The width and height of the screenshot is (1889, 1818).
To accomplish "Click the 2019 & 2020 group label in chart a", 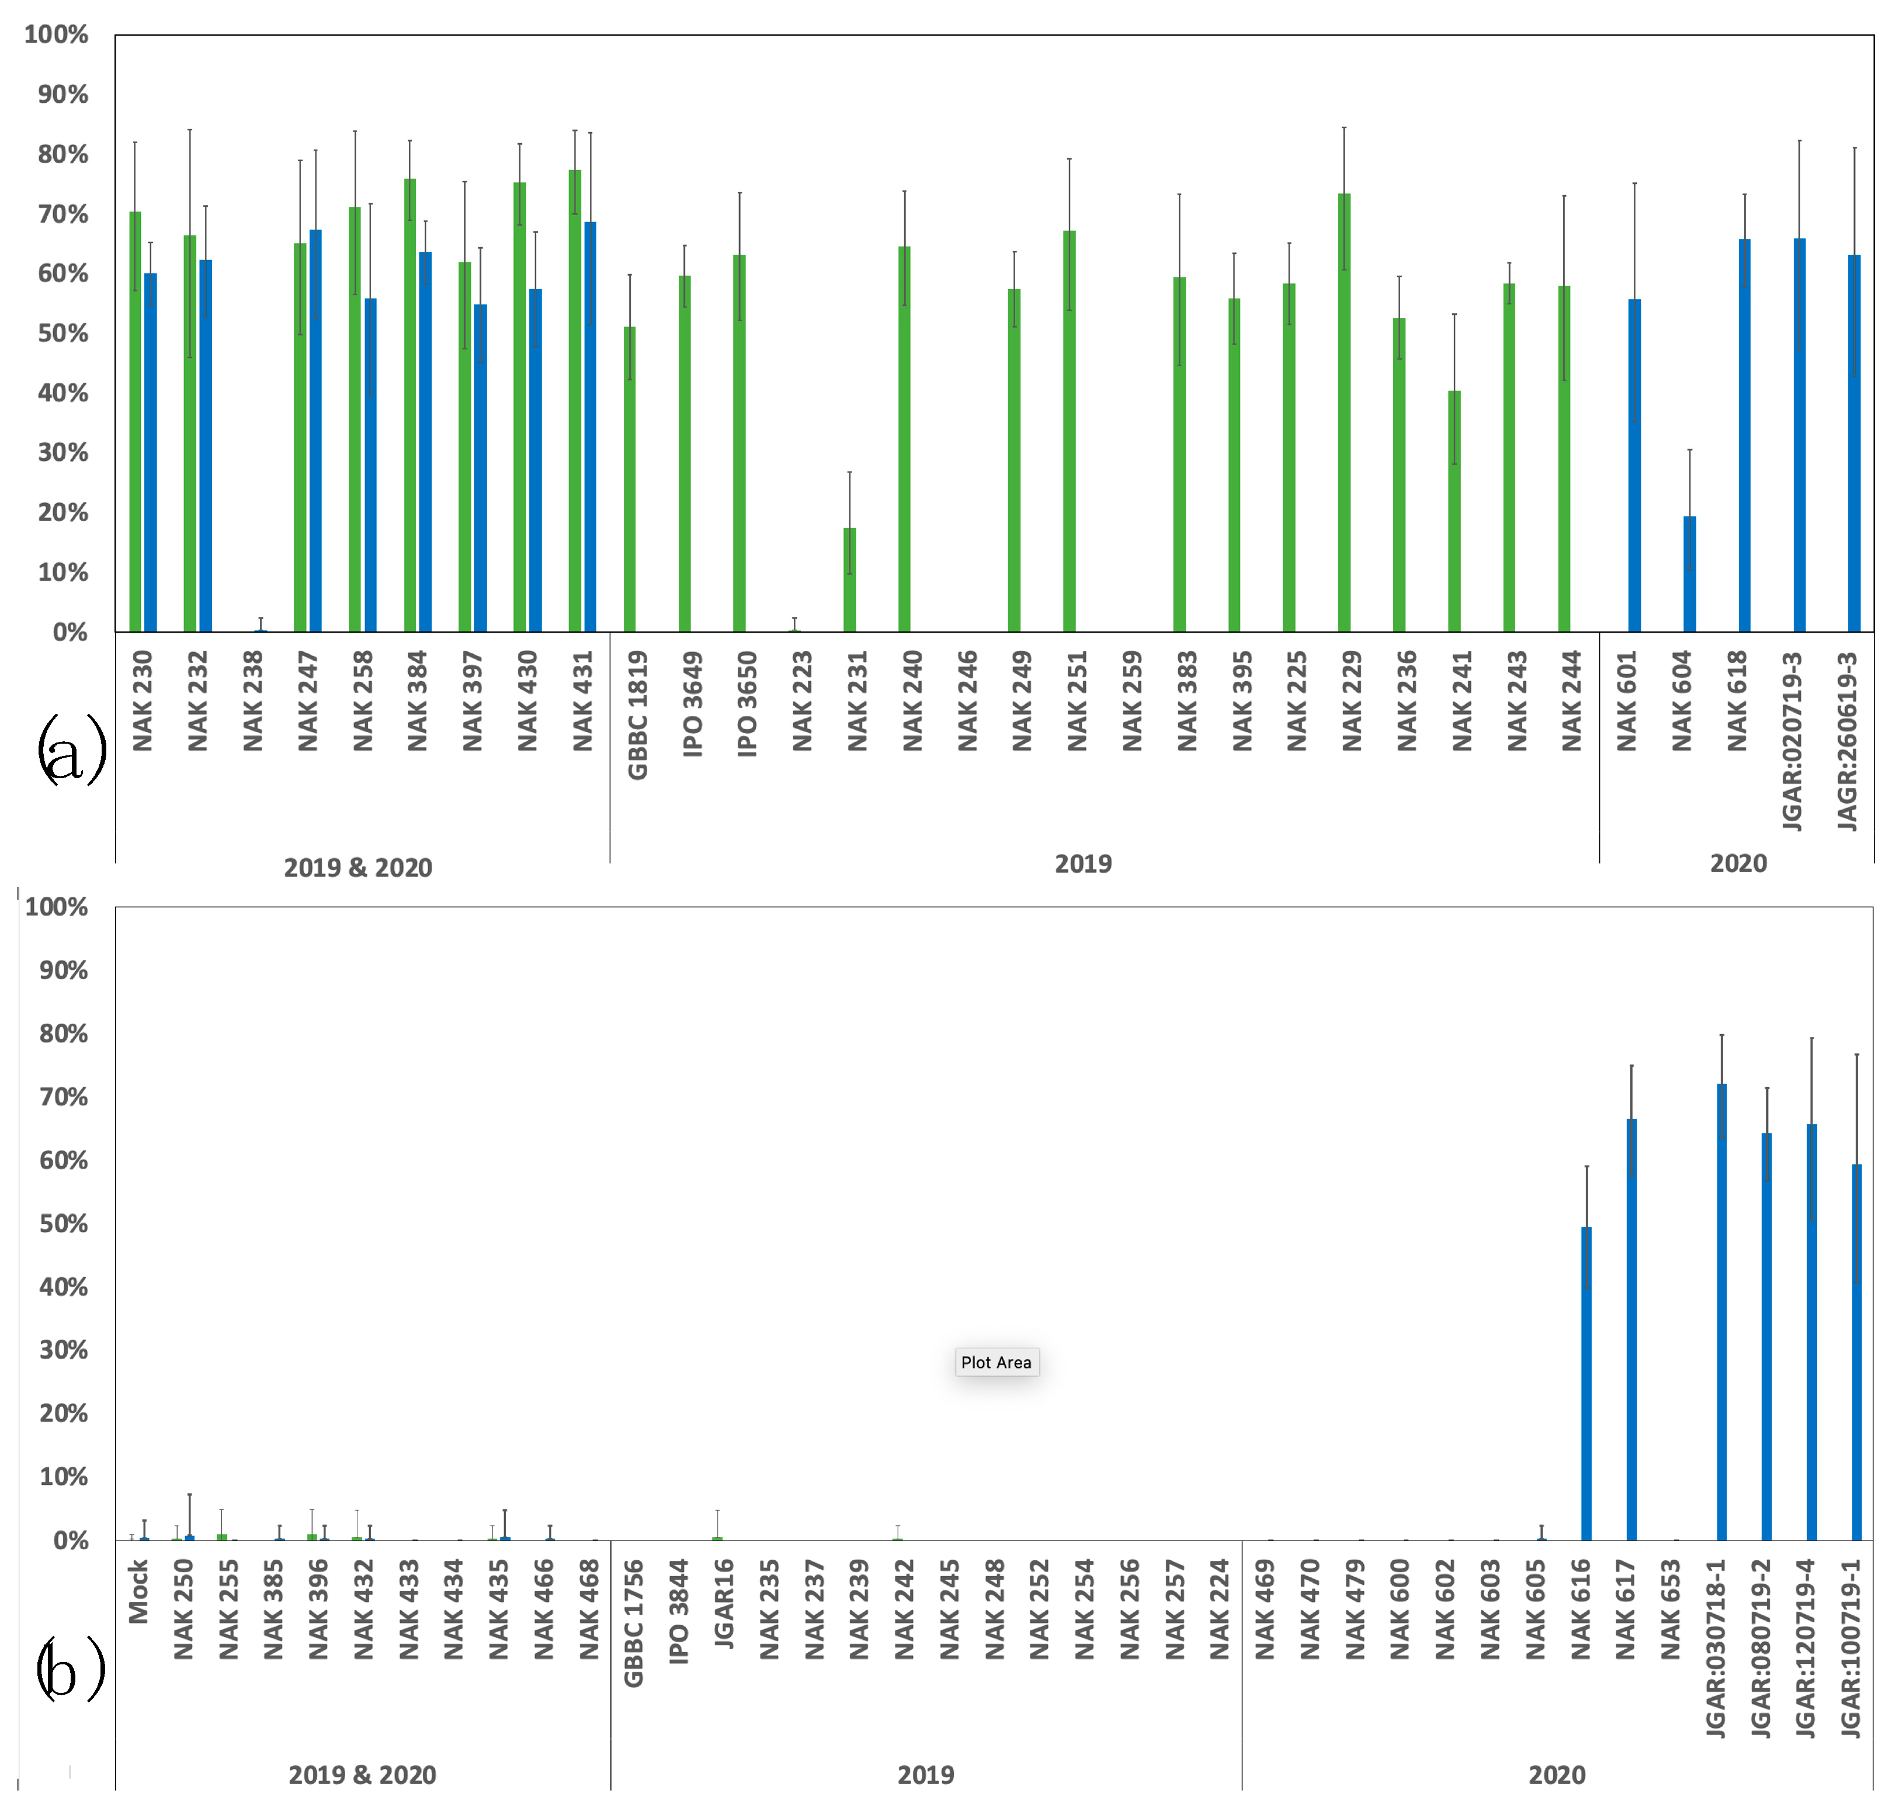I will click(357, 868).
